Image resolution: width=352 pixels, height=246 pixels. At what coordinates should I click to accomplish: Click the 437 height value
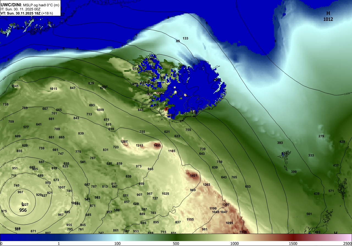point(336,165)
